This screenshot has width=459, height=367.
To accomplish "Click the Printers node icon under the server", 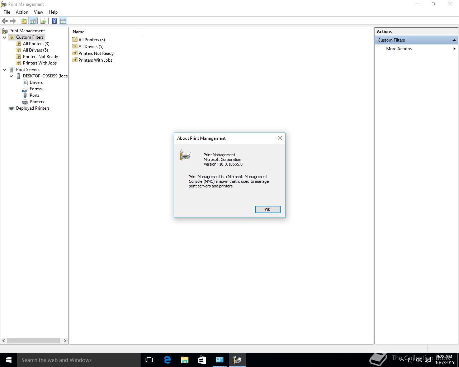I will 25,102.
